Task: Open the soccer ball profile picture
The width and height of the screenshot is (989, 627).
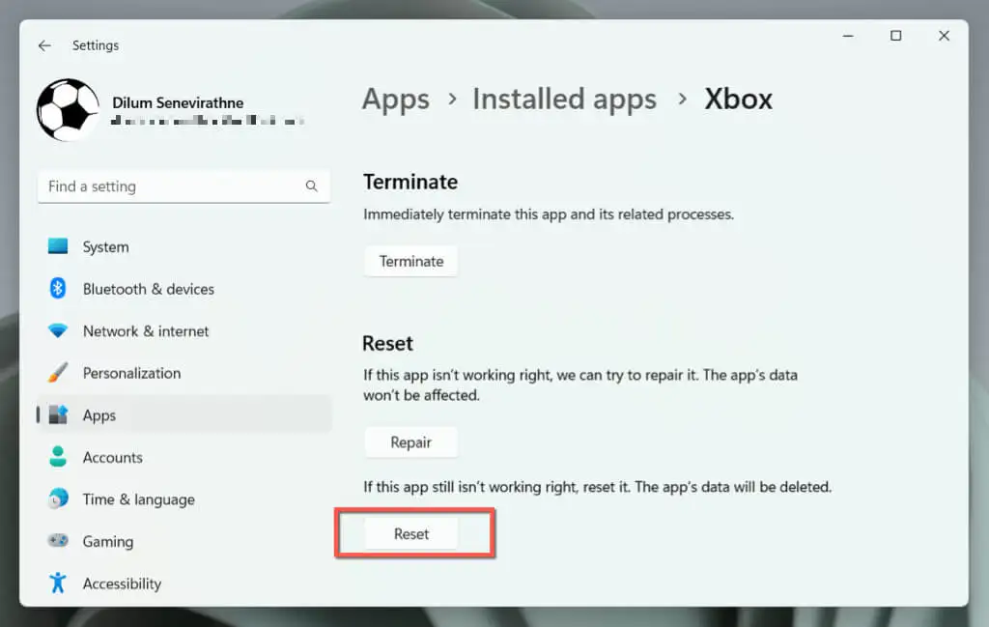Action: tap(69, 110)
